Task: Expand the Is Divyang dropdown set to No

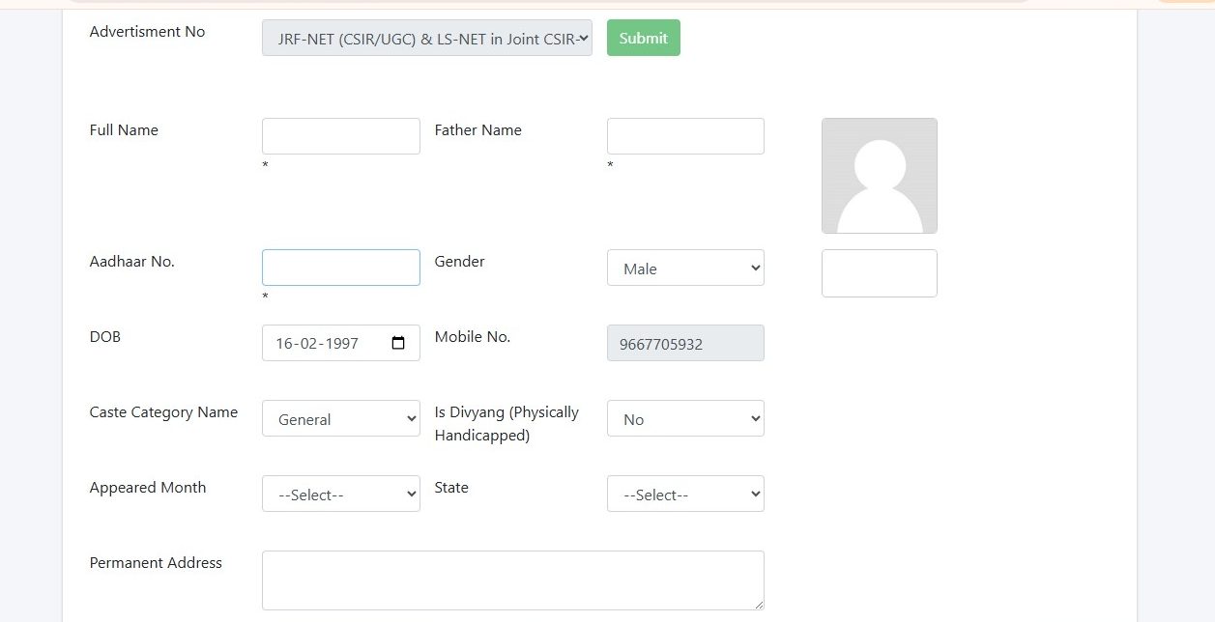Action: 685,419
